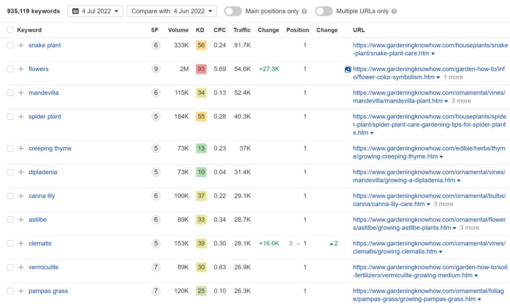
Task: Click the plus icon next to dipladenia
Action: tap(21, 172)
